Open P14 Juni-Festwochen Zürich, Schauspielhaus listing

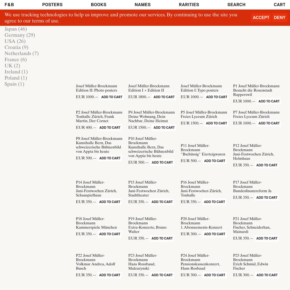click(x=96, y=189)
